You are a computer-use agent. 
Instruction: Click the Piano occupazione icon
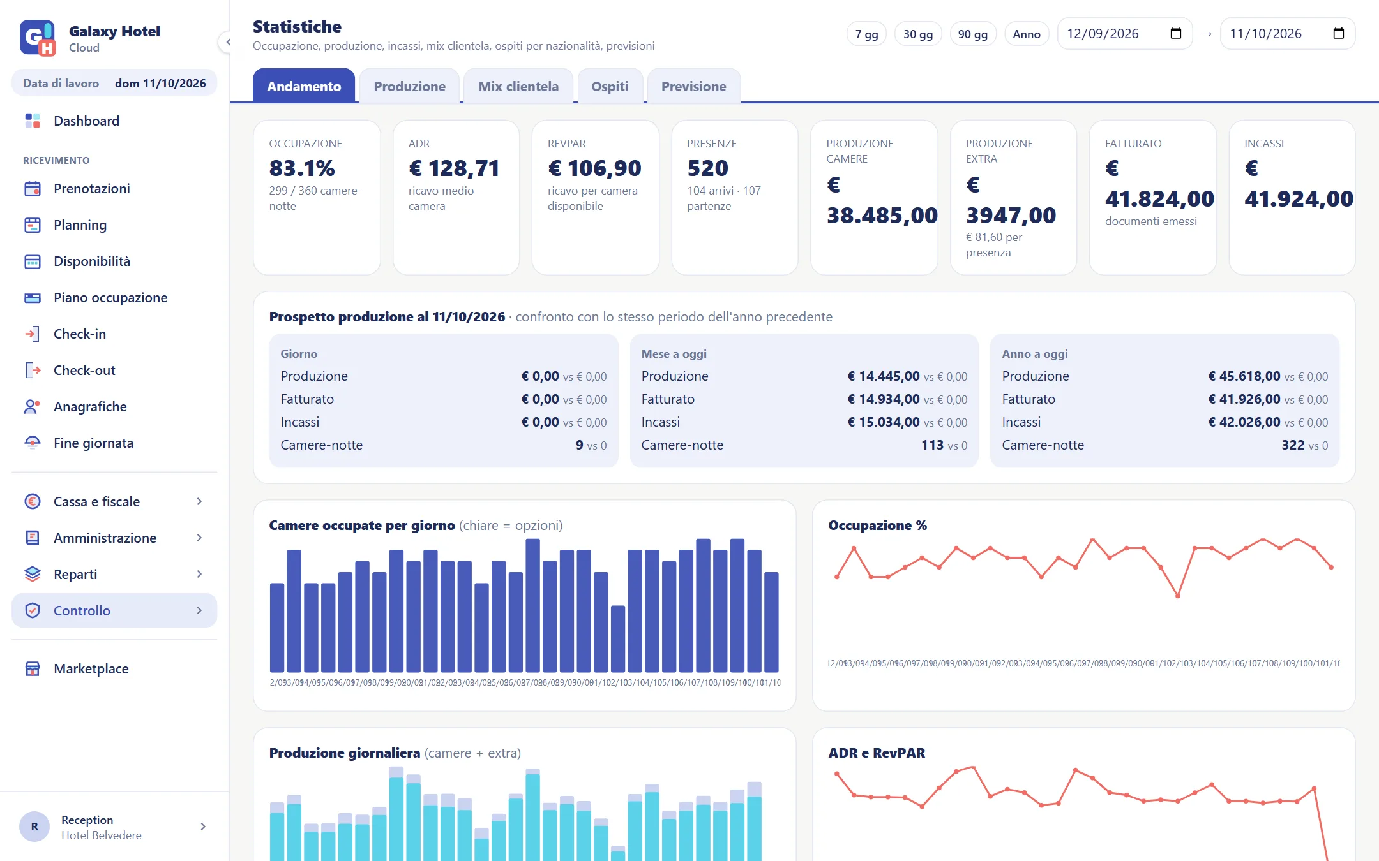tap(33, 298)
